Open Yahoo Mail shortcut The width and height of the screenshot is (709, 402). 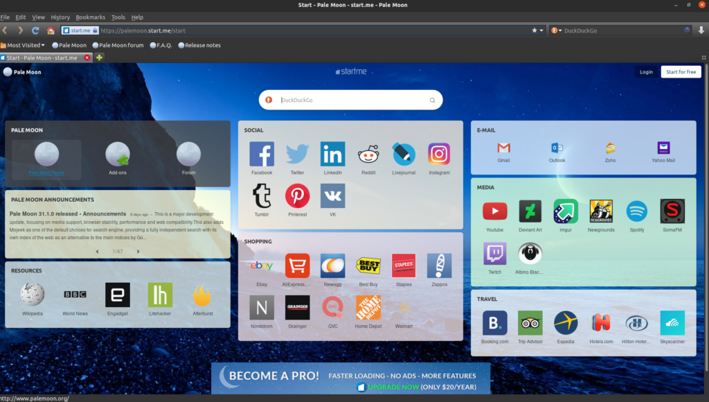tap(663, 148)
